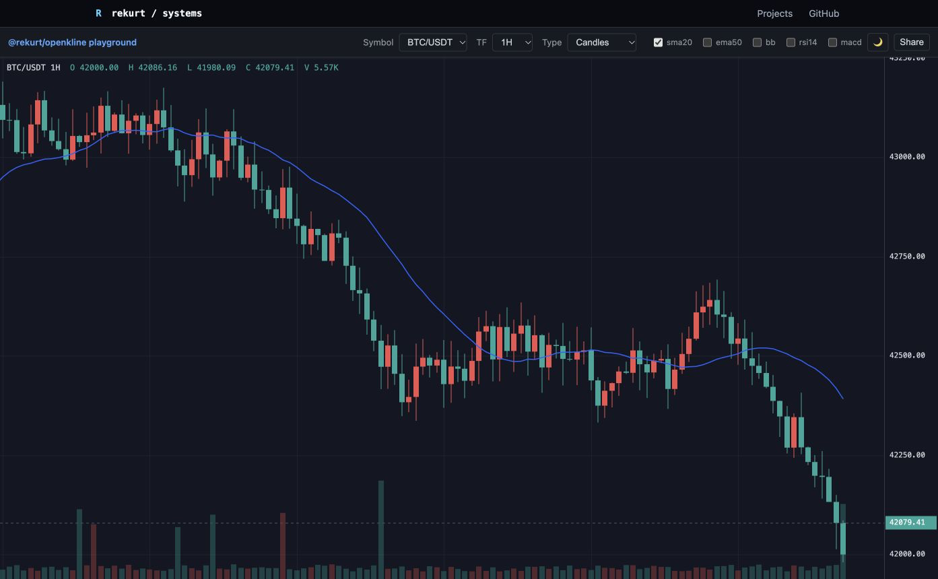Image resolution: width=938 pixels, height=579 pixels.
Task: Uncheck the sma20 indicator checkbox
Action: (658, 42)
